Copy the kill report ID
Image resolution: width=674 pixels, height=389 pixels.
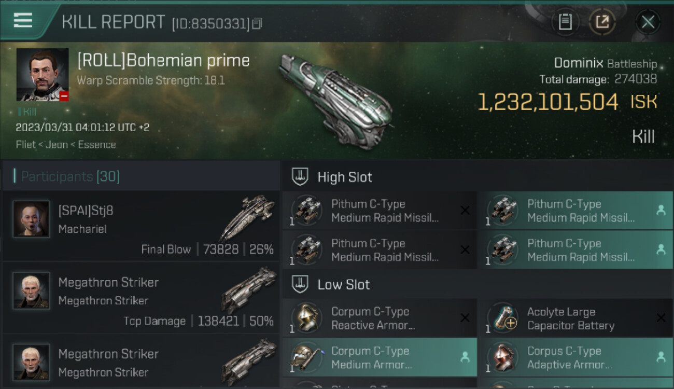(x=258, y=23)
